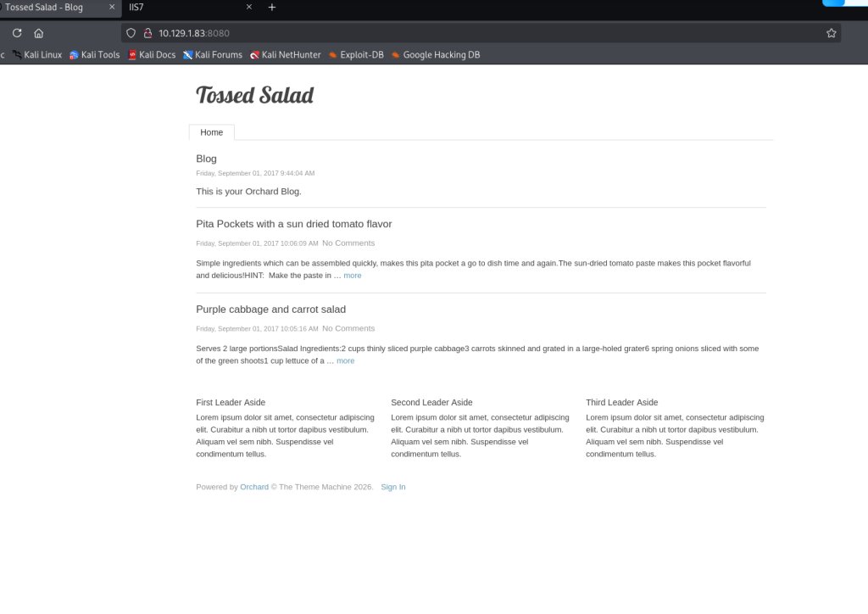Read more of the Pita Pockets post
This screenshot has height=614, width=868.
pyautogui.click(x=353, y=276)
